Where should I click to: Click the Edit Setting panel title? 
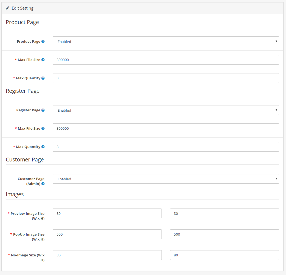point(22,8)
